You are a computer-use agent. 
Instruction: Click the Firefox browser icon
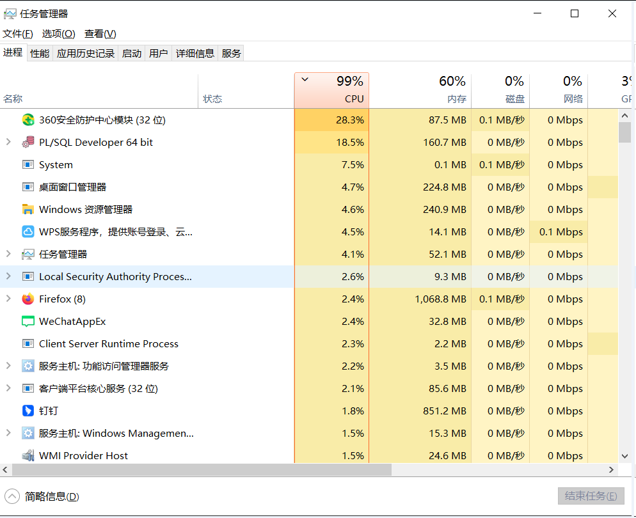(28, 299)
